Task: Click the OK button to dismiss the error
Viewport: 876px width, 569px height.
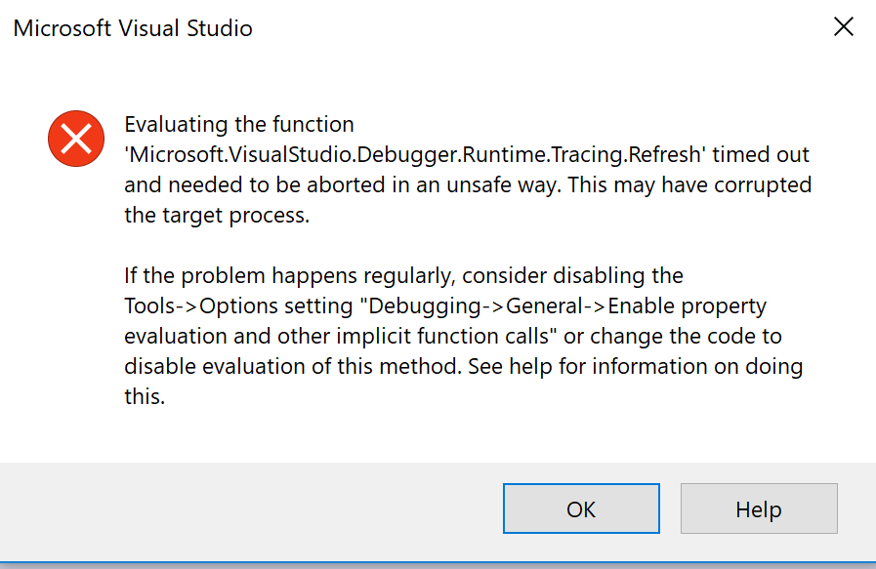Action: [x=581, y=508]
